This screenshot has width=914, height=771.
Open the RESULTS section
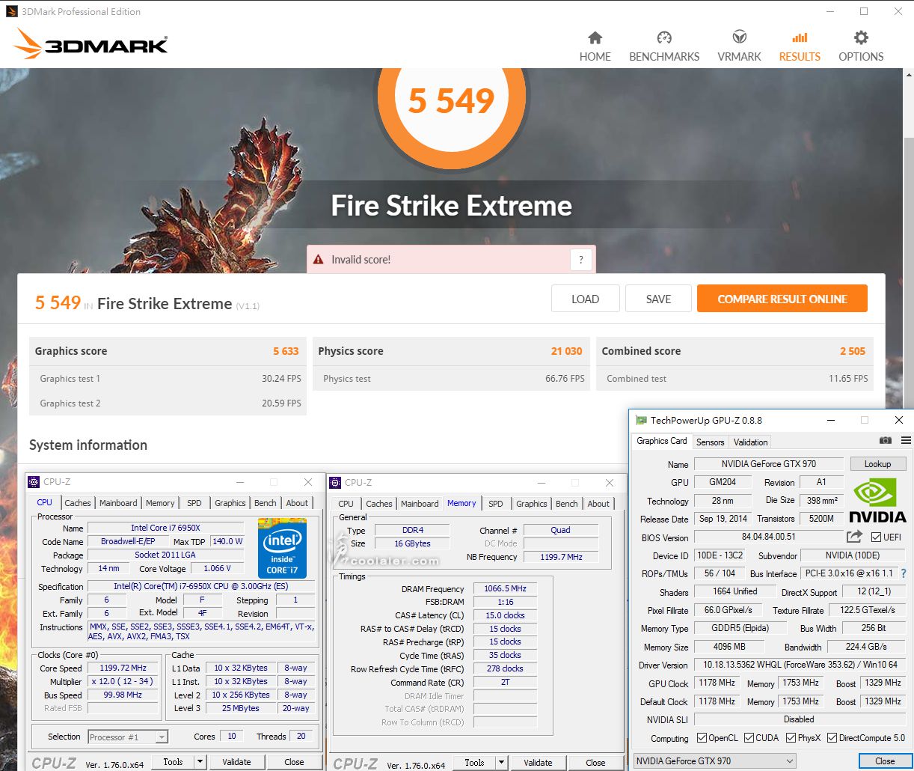pos(800,46)
